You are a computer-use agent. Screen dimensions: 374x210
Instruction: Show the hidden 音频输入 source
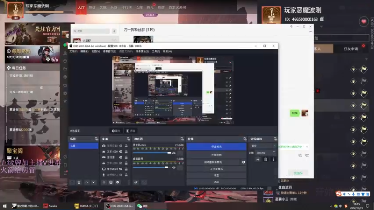(x=121, y=175)
